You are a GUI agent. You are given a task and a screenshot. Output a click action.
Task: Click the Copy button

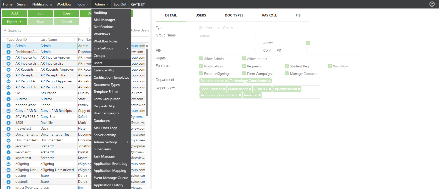click(x=67, y=13)
